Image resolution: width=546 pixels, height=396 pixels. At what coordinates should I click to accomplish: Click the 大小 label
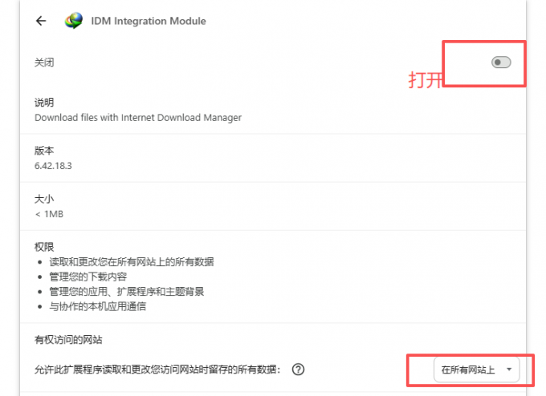click(44, 199)
